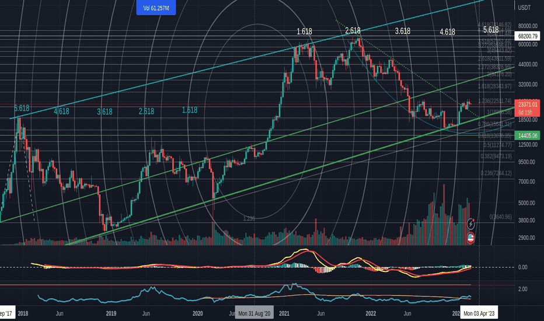Screen dimensions: 544x321
Task: Click the 2021 label on time axis
Action: (284, 313)
